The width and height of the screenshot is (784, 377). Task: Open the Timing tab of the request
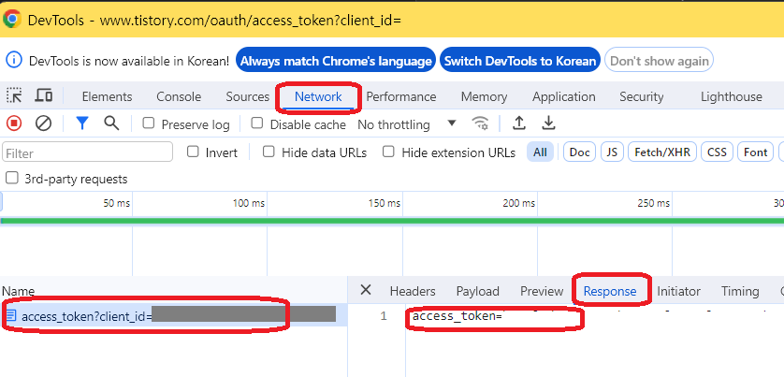tap(740, 291)
